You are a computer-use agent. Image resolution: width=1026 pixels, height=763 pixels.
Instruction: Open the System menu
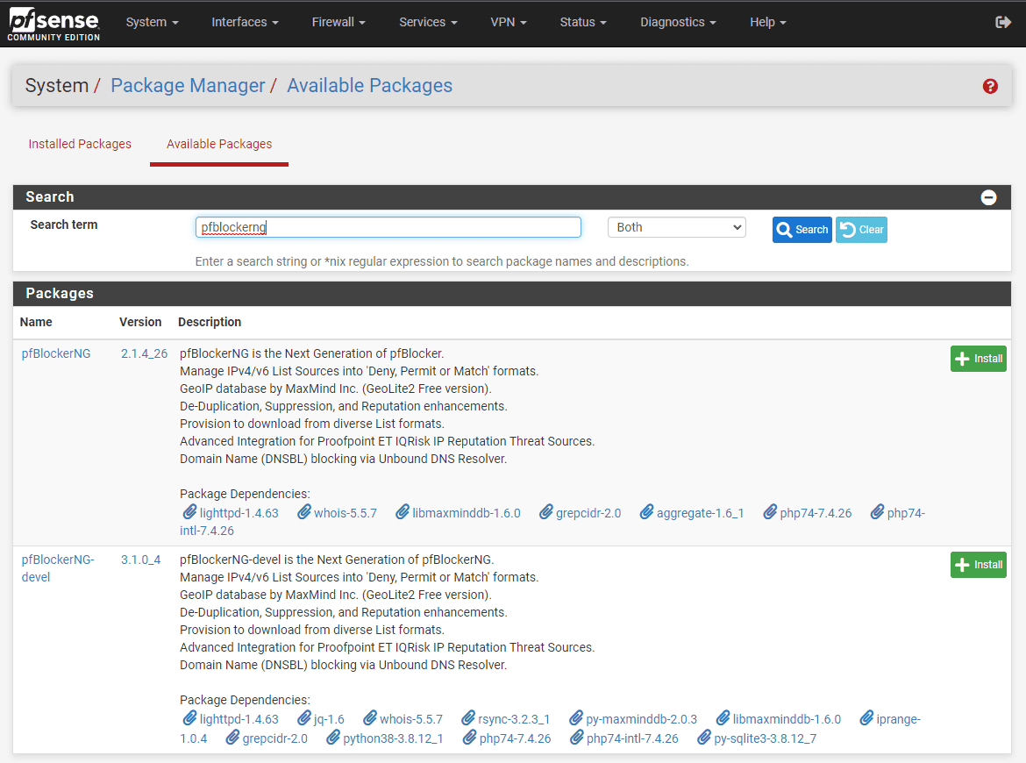coord(152,22)
